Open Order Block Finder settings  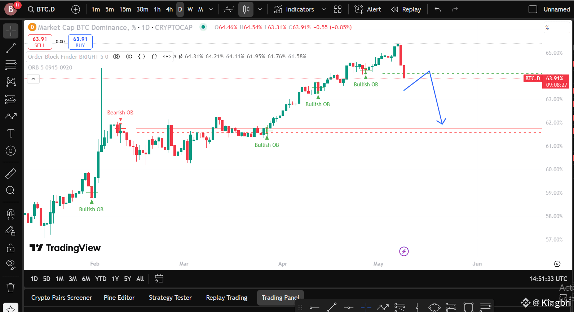(x=129, y=56)
